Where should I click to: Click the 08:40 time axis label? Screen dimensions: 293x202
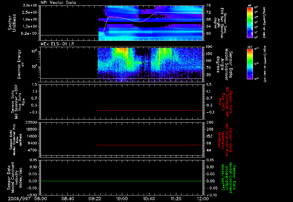coord(68,199)
